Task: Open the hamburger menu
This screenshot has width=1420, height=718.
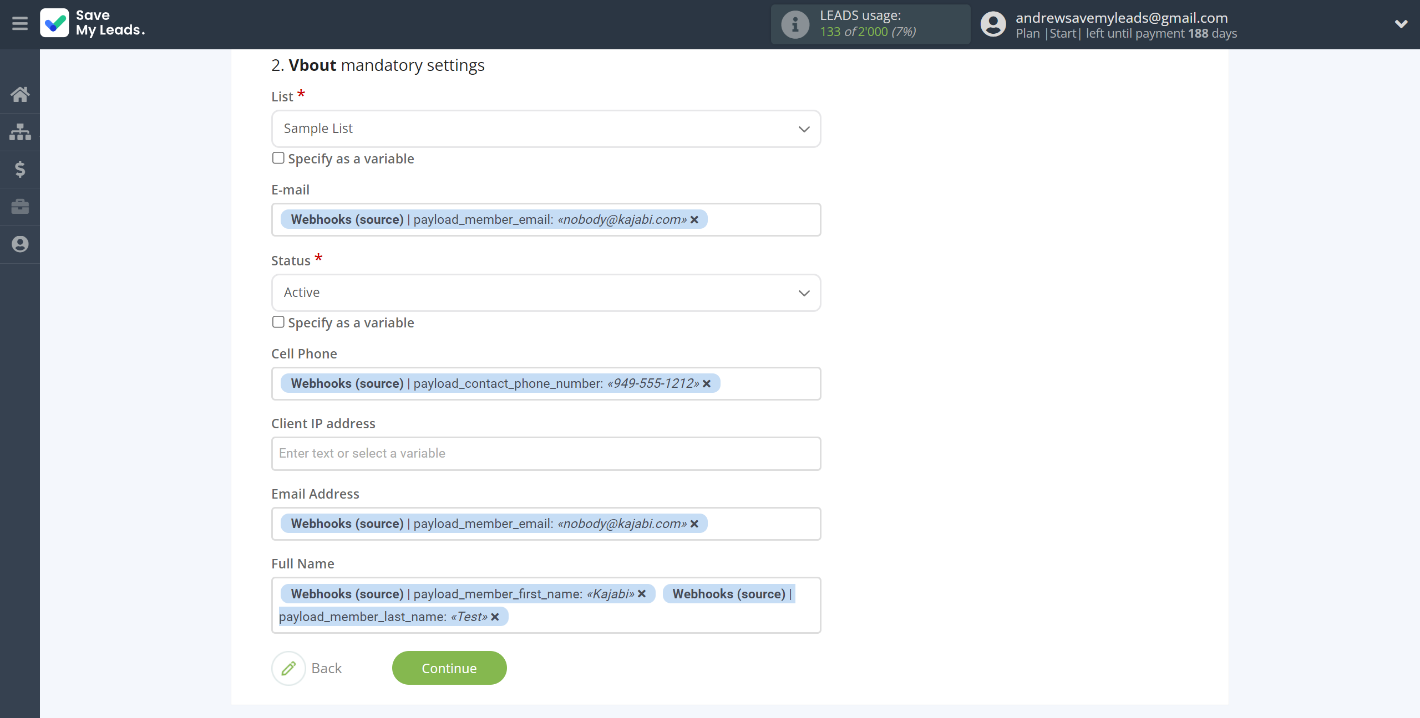Action: pyautogui.click(x=20, y=24)
